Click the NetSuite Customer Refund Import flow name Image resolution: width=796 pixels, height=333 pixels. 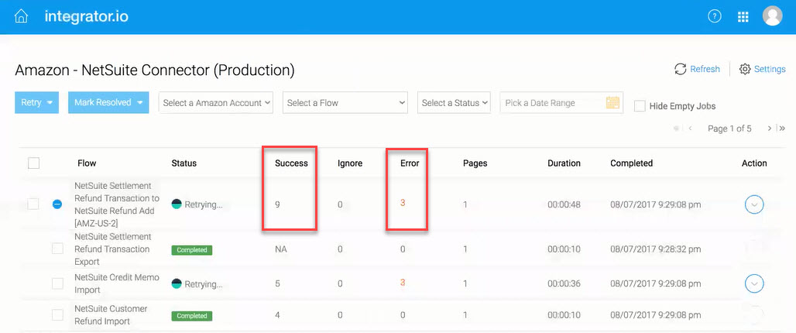[112, 314]
